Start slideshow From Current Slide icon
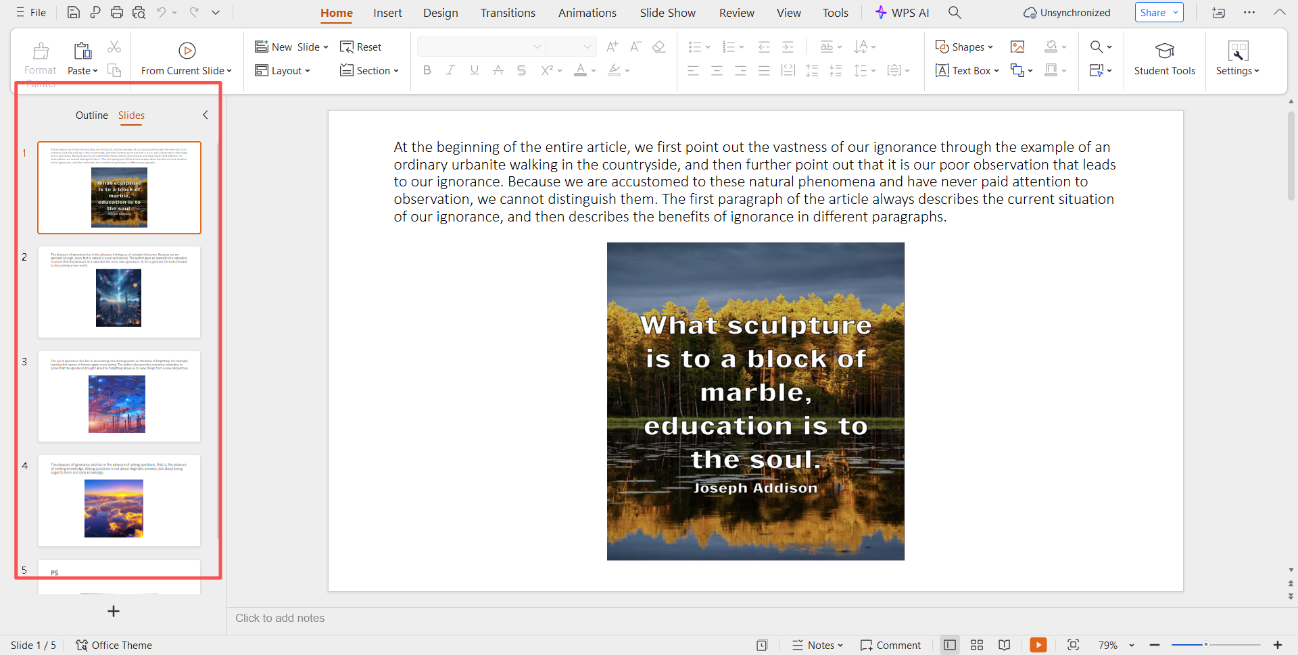1298x655 pixels. pyautogui.click(x=187, y=51)
